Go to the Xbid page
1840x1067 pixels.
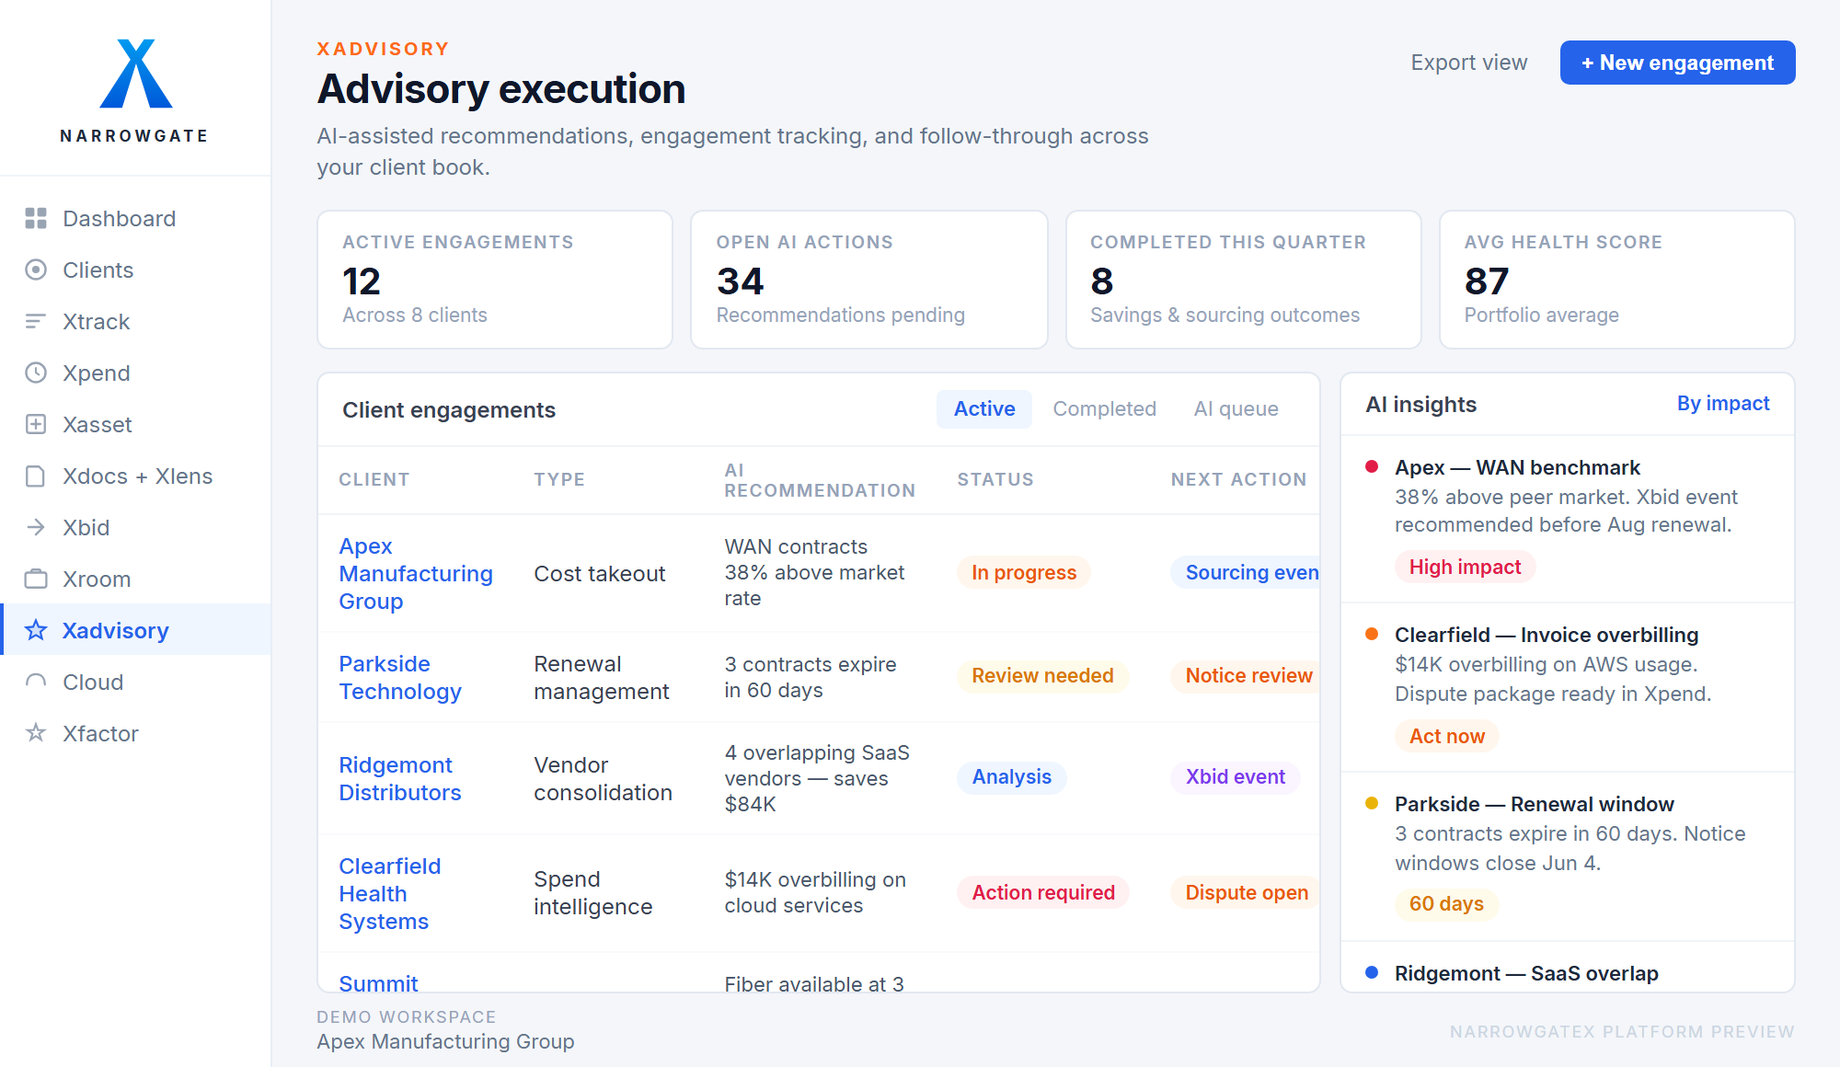coord(135,528)
